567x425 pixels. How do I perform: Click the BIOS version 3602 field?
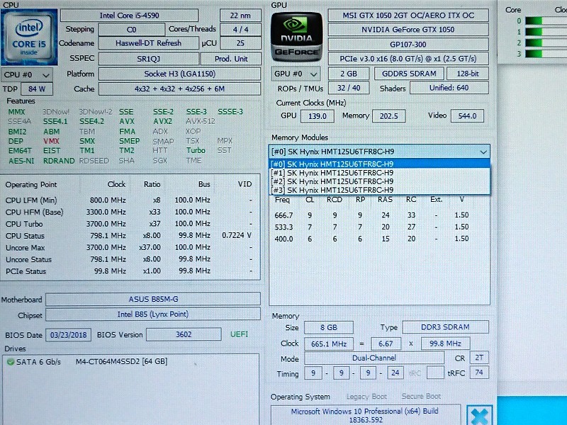184,334
